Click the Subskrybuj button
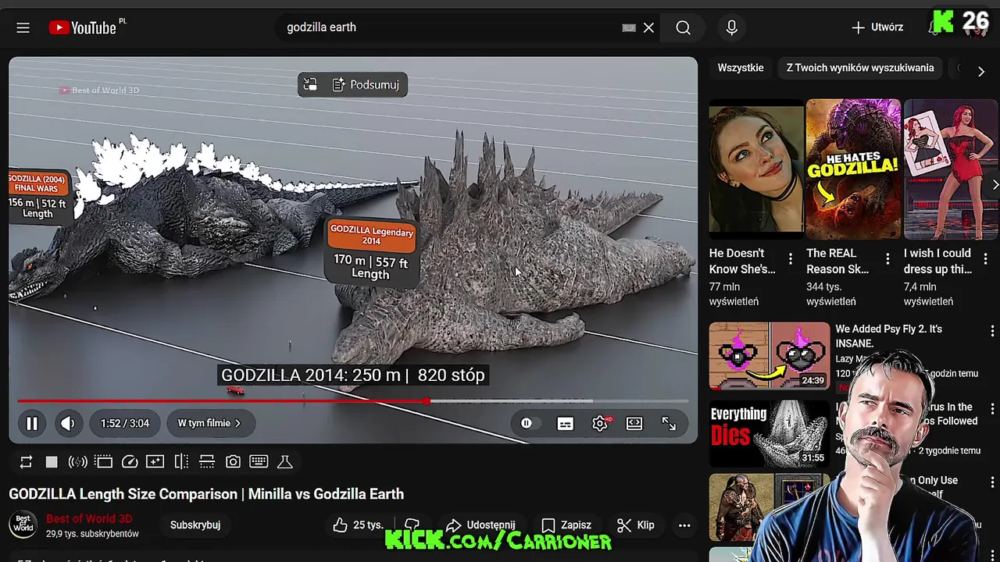Viewport: 1000px width, 562px height. click(x=195, y=525)
